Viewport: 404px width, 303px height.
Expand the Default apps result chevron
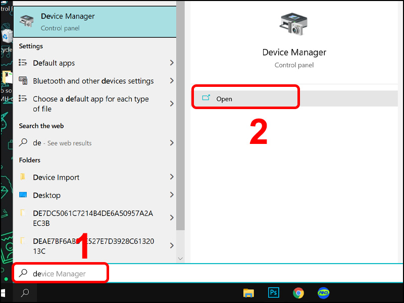172,63
